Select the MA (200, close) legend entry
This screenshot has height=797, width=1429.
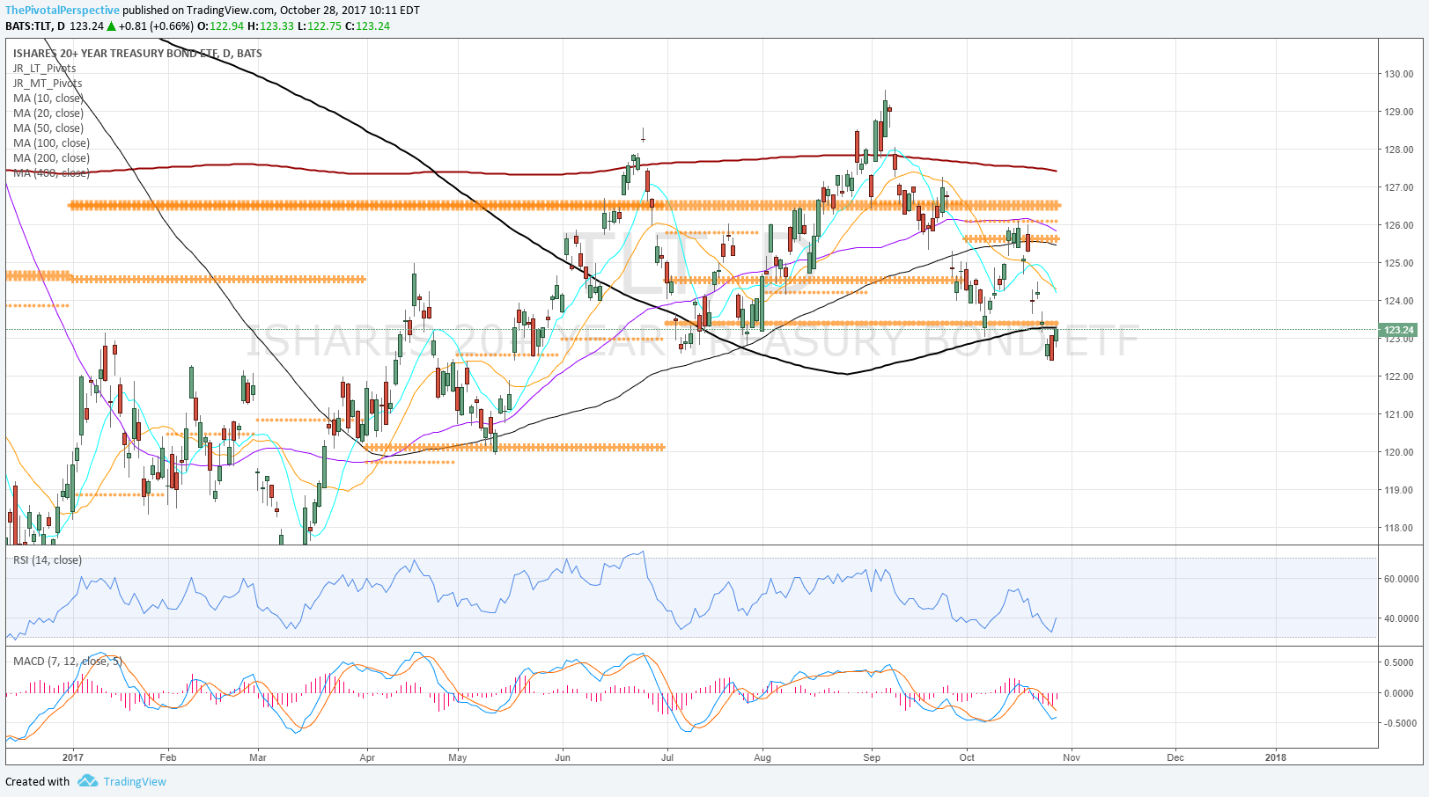click(x=51, y=157)
